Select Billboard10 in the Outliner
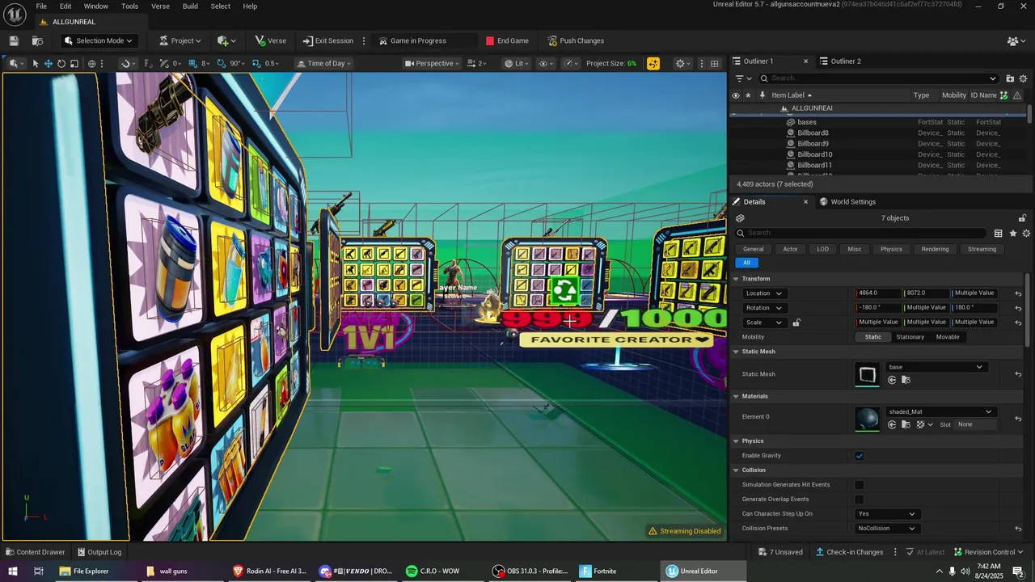The height and width of the screenshot is (582, 1035). [x=814, y=154]
